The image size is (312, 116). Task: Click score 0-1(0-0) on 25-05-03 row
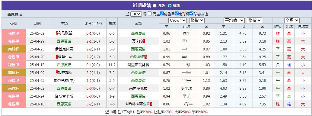[93, 33]
